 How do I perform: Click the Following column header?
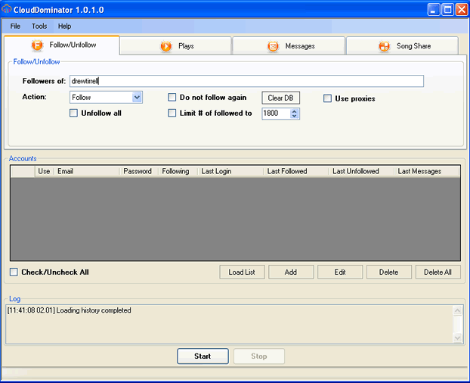coord(178,171)
